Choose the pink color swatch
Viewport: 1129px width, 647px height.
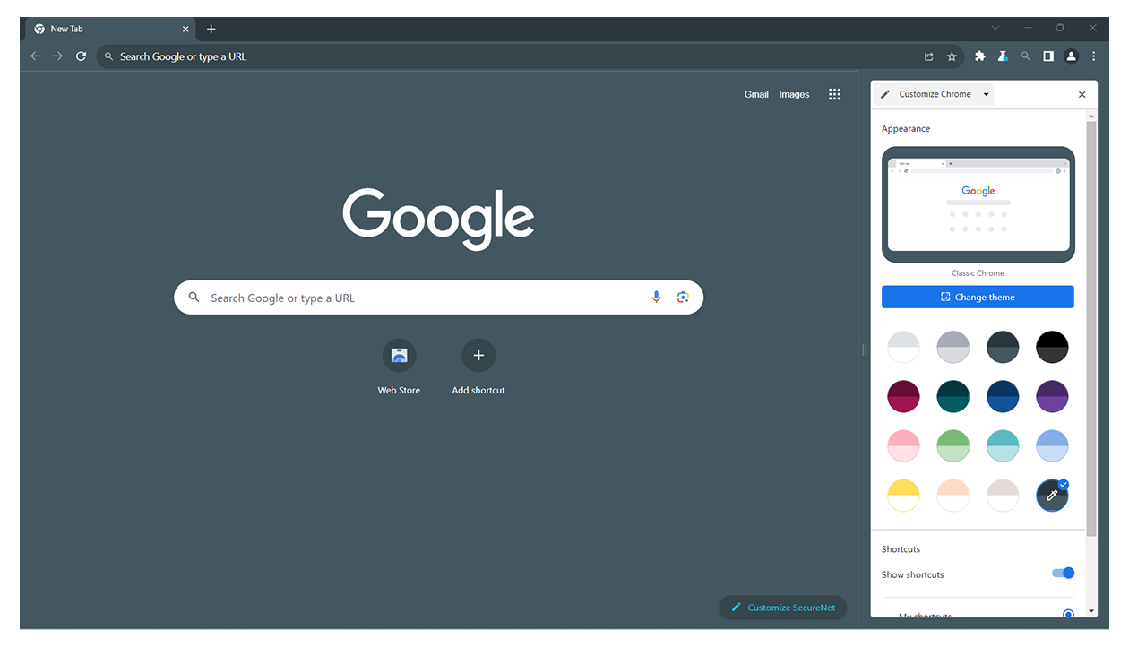[x=903, y=446]
